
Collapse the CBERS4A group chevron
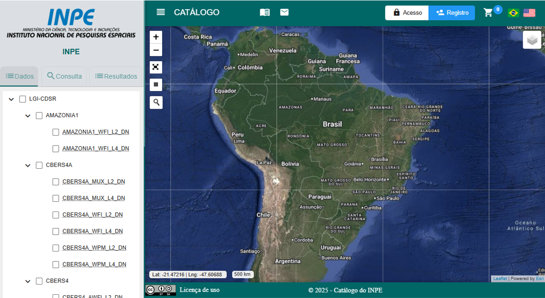coord(28,166)
